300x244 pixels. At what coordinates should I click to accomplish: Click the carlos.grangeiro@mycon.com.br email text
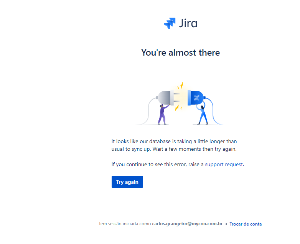click(x=187, y=224)
